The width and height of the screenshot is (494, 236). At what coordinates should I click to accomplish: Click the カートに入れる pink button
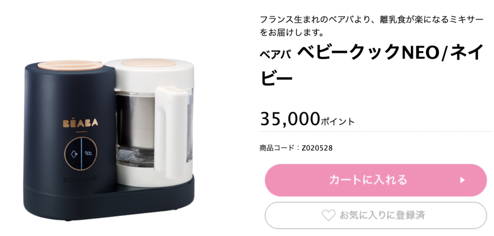pyautogui.click(x=375, y=180)
